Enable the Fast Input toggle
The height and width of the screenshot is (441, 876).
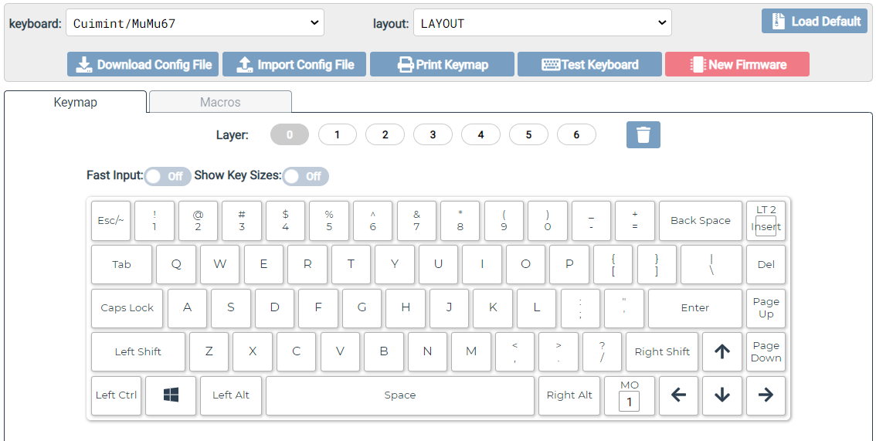(164, 176)
